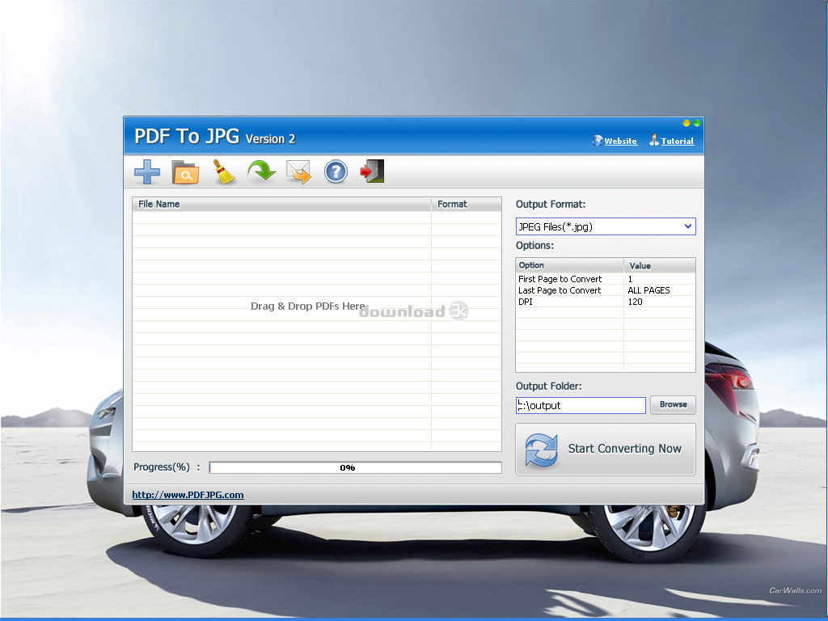This screenshot has height=621, width=828.
Task: Click the yellow minimize dot in title bar
Action: [x=686, y=123]
